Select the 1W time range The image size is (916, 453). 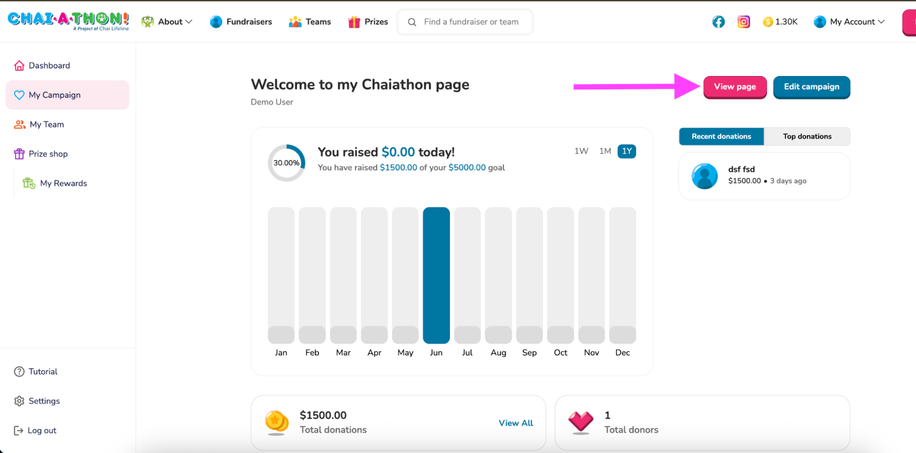pos(581,151)
